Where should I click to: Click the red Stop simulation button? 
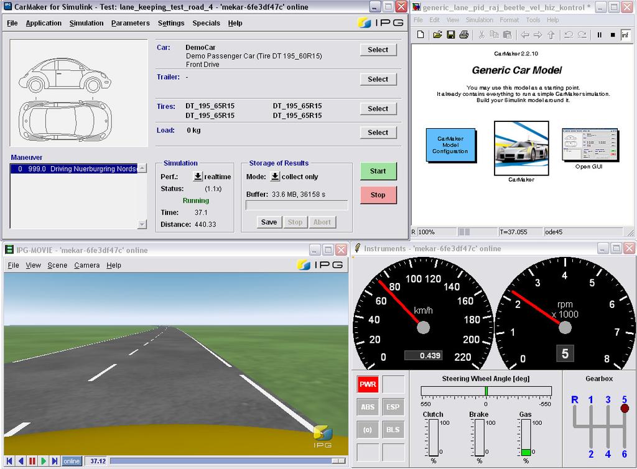[378, 195]
